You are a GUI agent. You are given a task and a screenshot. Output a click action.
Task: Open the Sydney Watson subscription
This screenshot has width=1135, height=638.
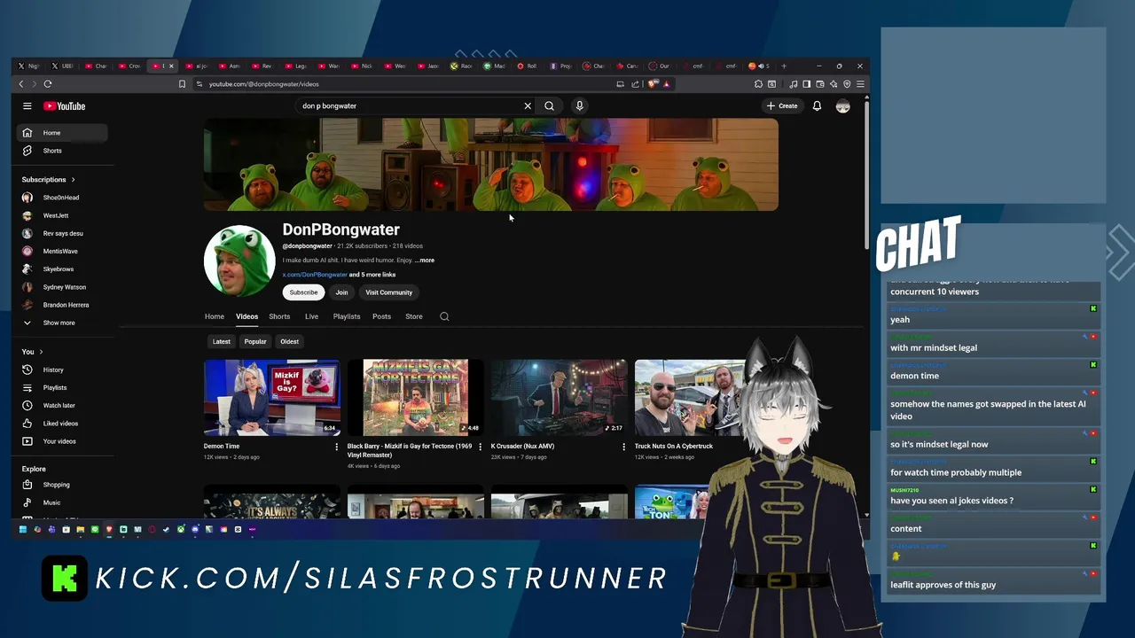coord(62,287)
